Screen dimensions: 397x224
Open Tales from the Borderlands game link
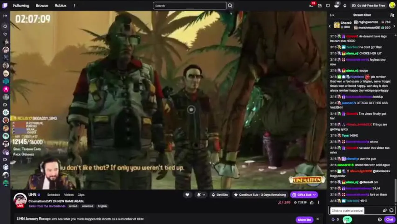pos(47,206)
